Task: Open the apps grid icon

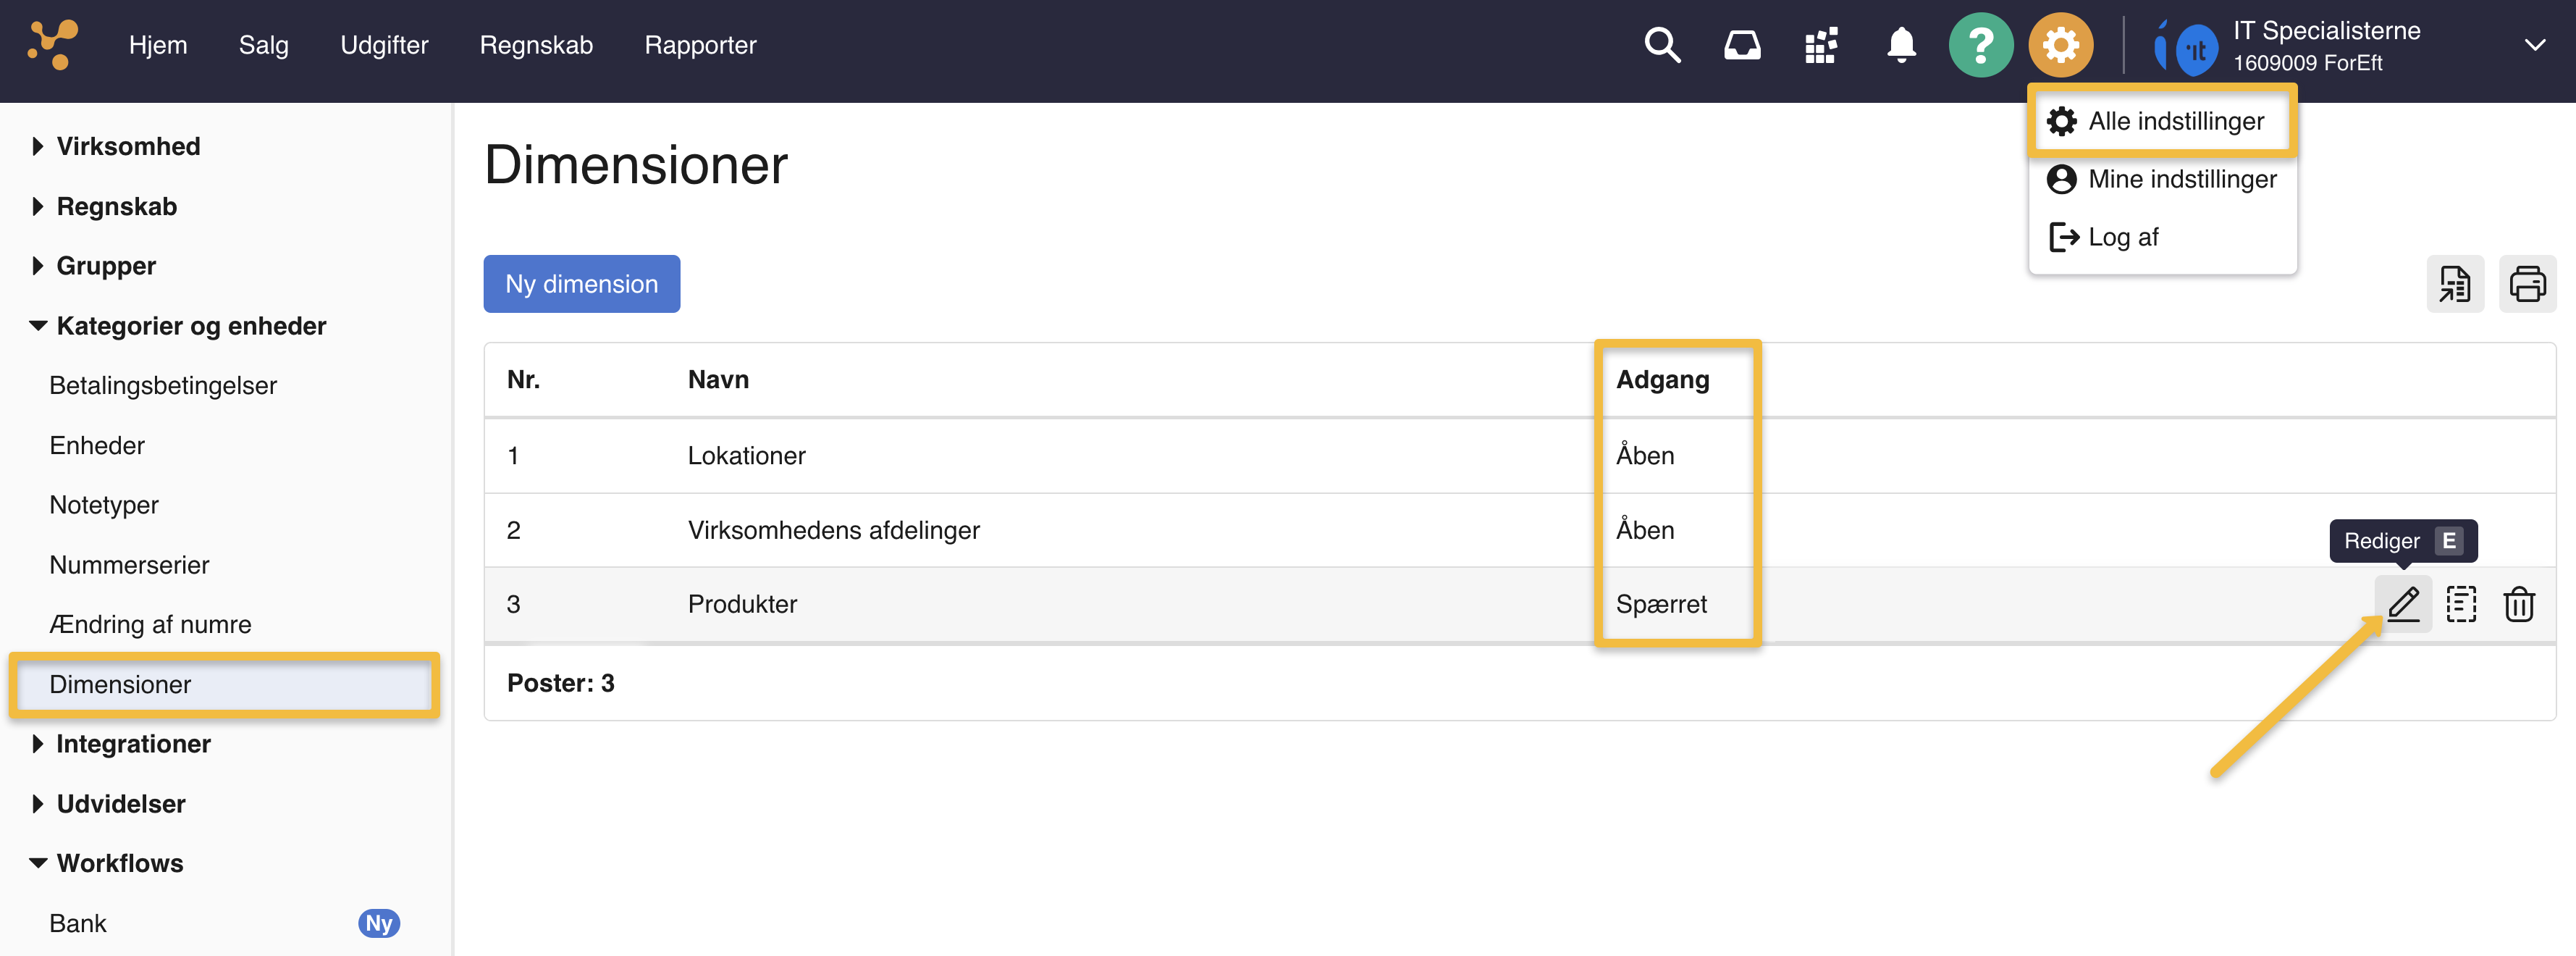Action: pos(1821,45)
